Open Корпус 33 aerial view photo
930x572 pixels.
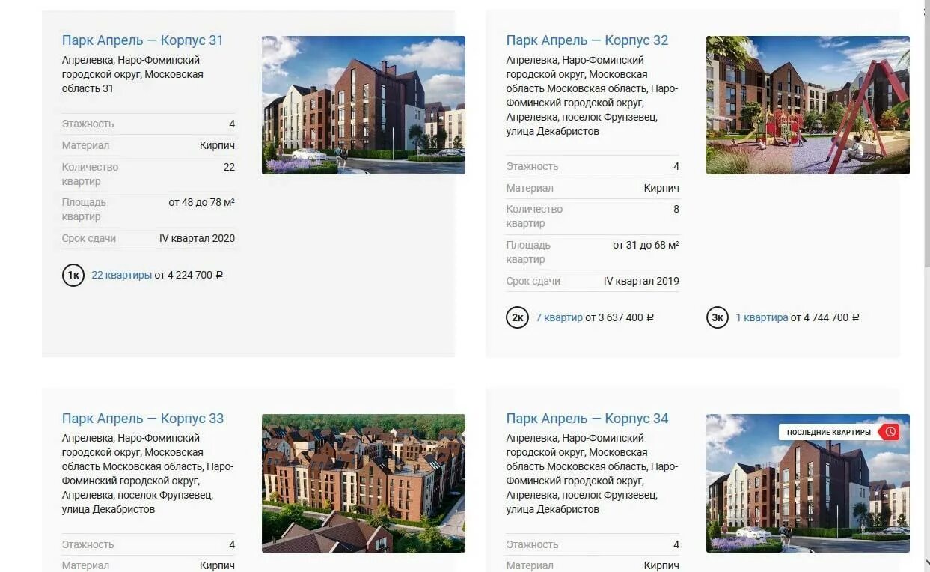click(364, 483)
